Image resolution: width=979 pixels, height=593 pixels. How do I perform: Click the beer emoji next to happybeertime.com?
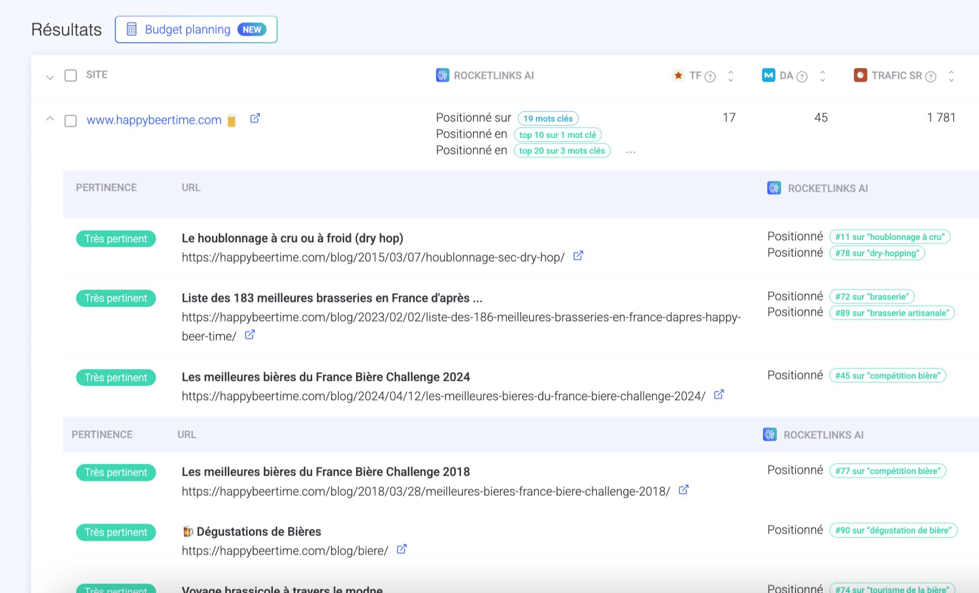(x=232, y=120)
